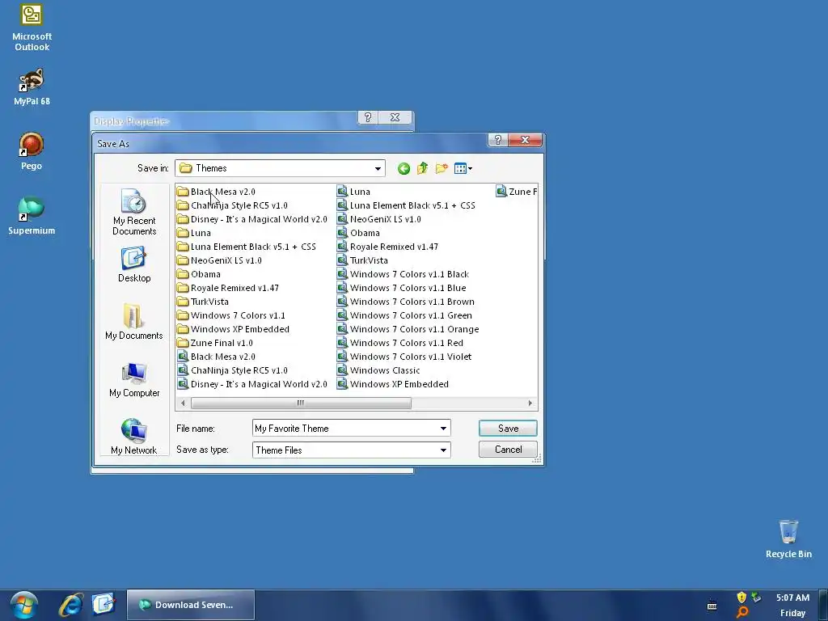Select the ChaNinja Style RC5 v1.0 folder
Image resolution: width=828 pixels, height=621 pixels.
click(x=232, y=205)
